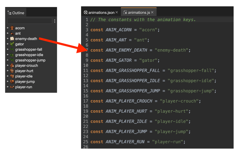Select the Outline panel tab

tap(16, 13)
